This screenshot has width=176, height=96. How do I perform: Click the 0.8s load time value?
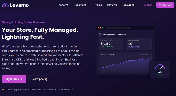pos(160,72)
